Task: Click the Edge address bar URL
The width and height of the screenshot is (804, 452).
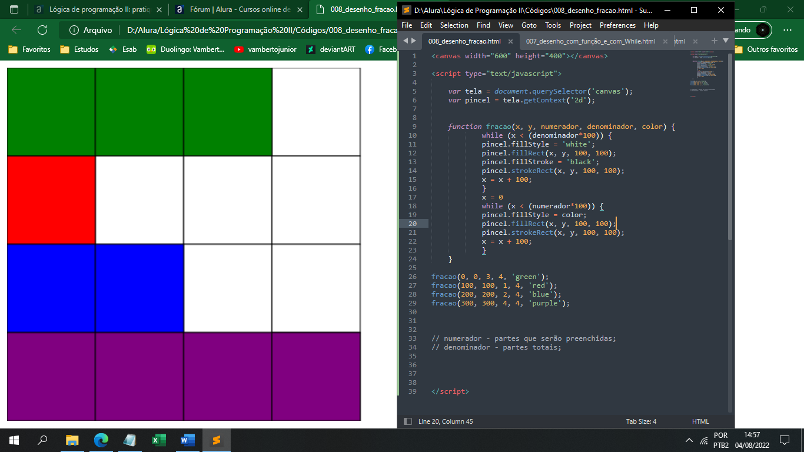Action: point(262,30)
